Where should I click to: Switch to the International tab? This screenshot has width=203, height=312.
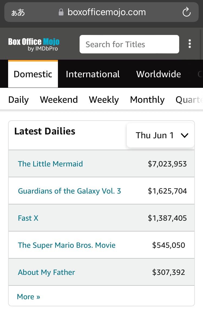pos(93,74)
